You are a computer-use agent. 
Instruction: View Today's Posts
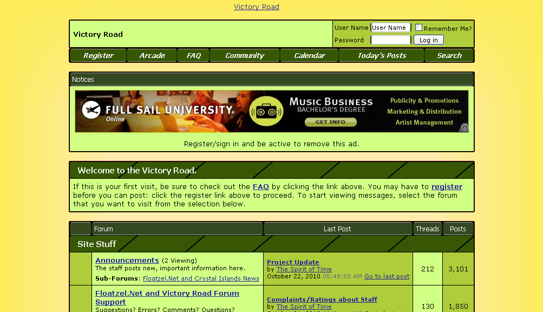pyautogui.click(x=381, y=56)
